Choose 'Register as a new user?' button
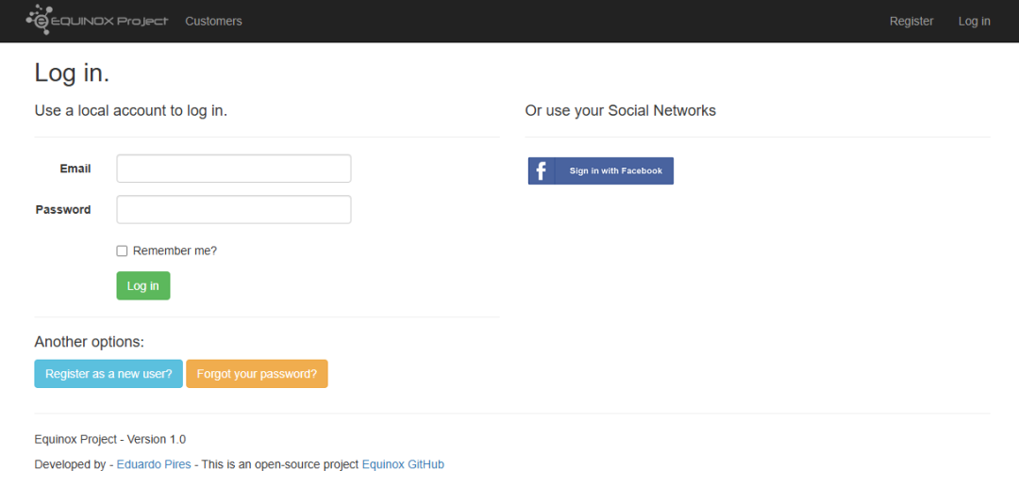The image size is (1019, 486). pyautogui.click(x=109, y=374)
